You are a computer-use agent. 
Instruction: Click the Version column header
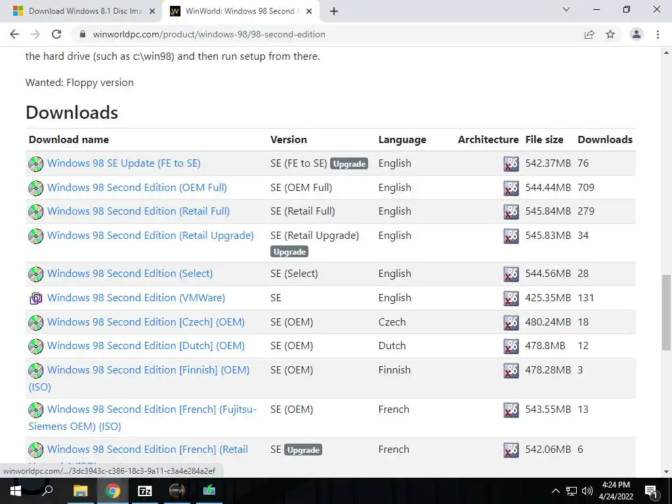tap(289, 139)
